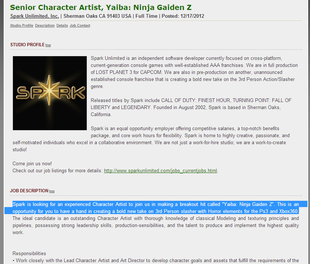Click the Spark star logo image

(49, 93)
